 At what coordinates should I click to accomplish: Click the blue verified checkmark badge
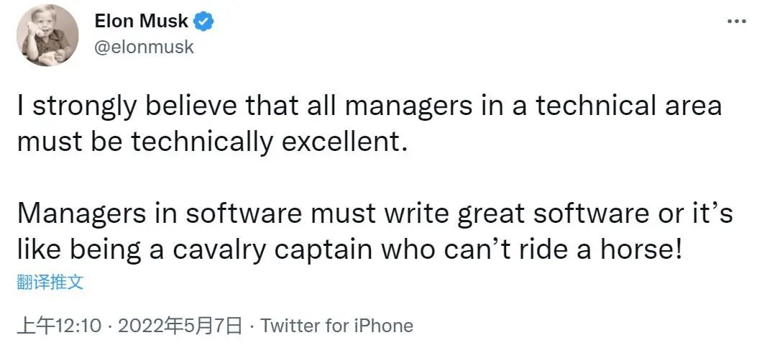point(203,22)
